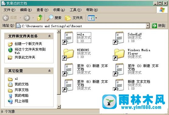
Task: Open the Views icon dropdown
Action: 93,18
